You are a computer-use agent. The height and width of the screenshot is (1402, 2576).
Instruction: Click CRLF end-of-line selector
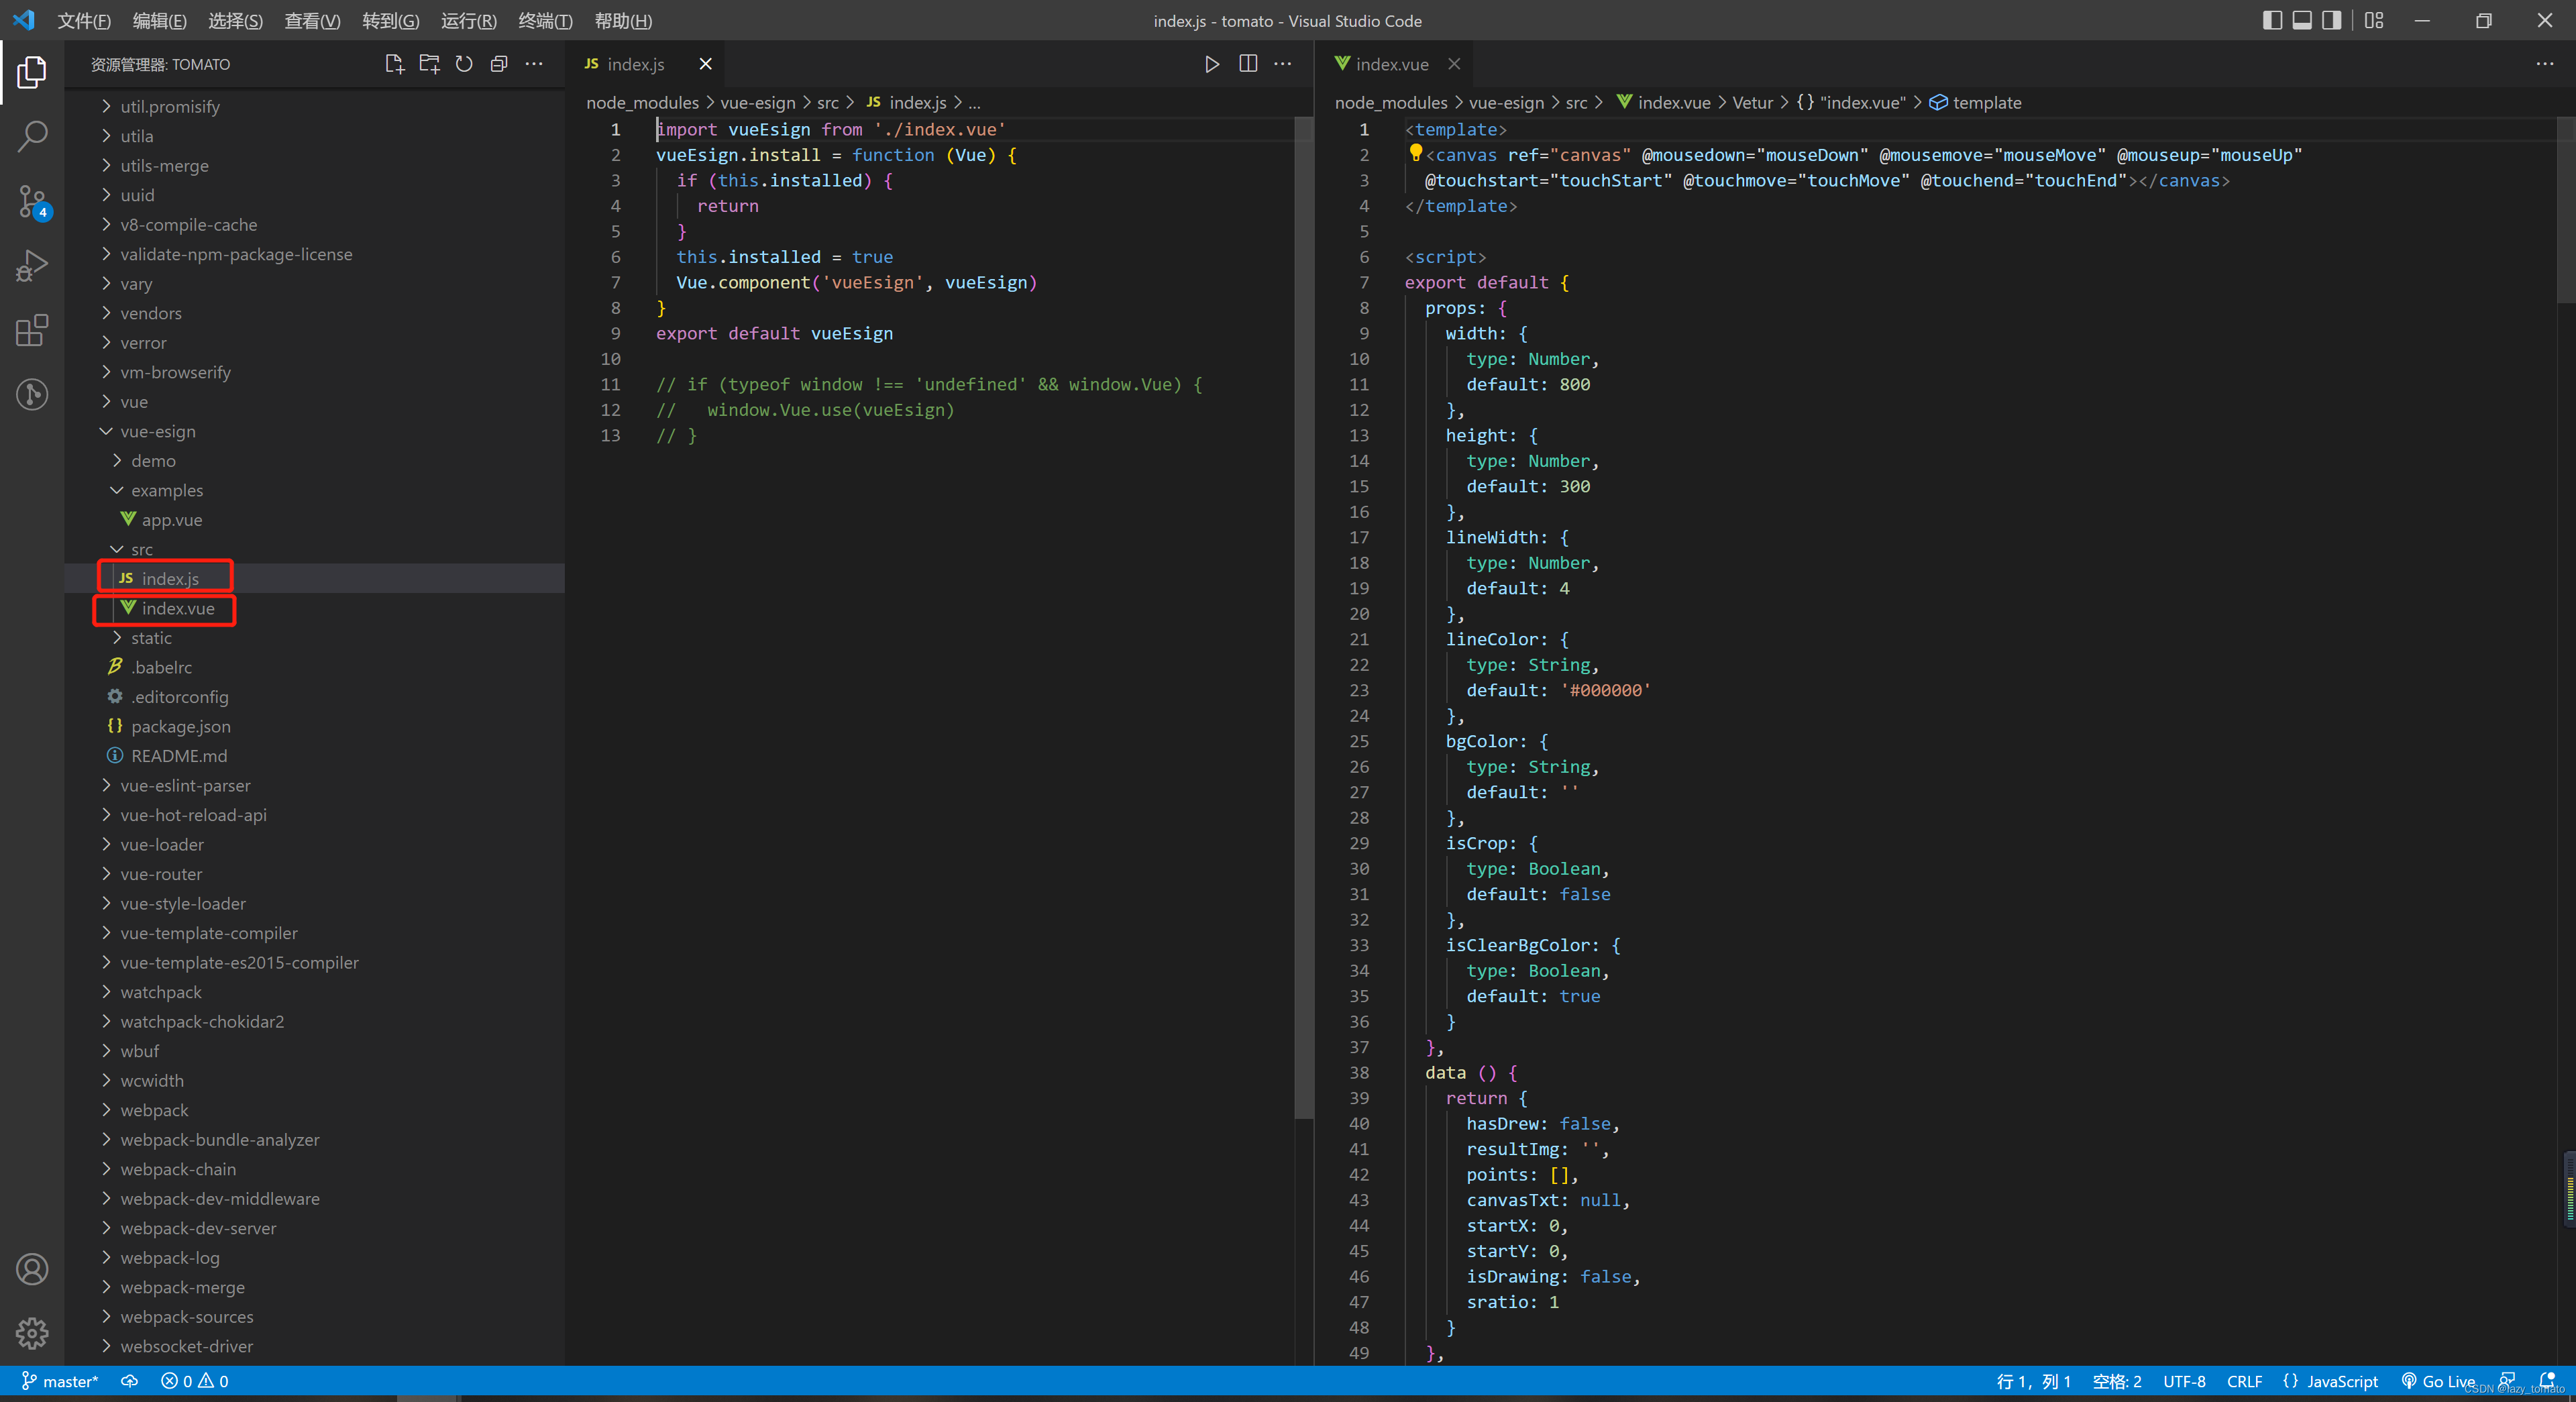coord(2244,1381)
